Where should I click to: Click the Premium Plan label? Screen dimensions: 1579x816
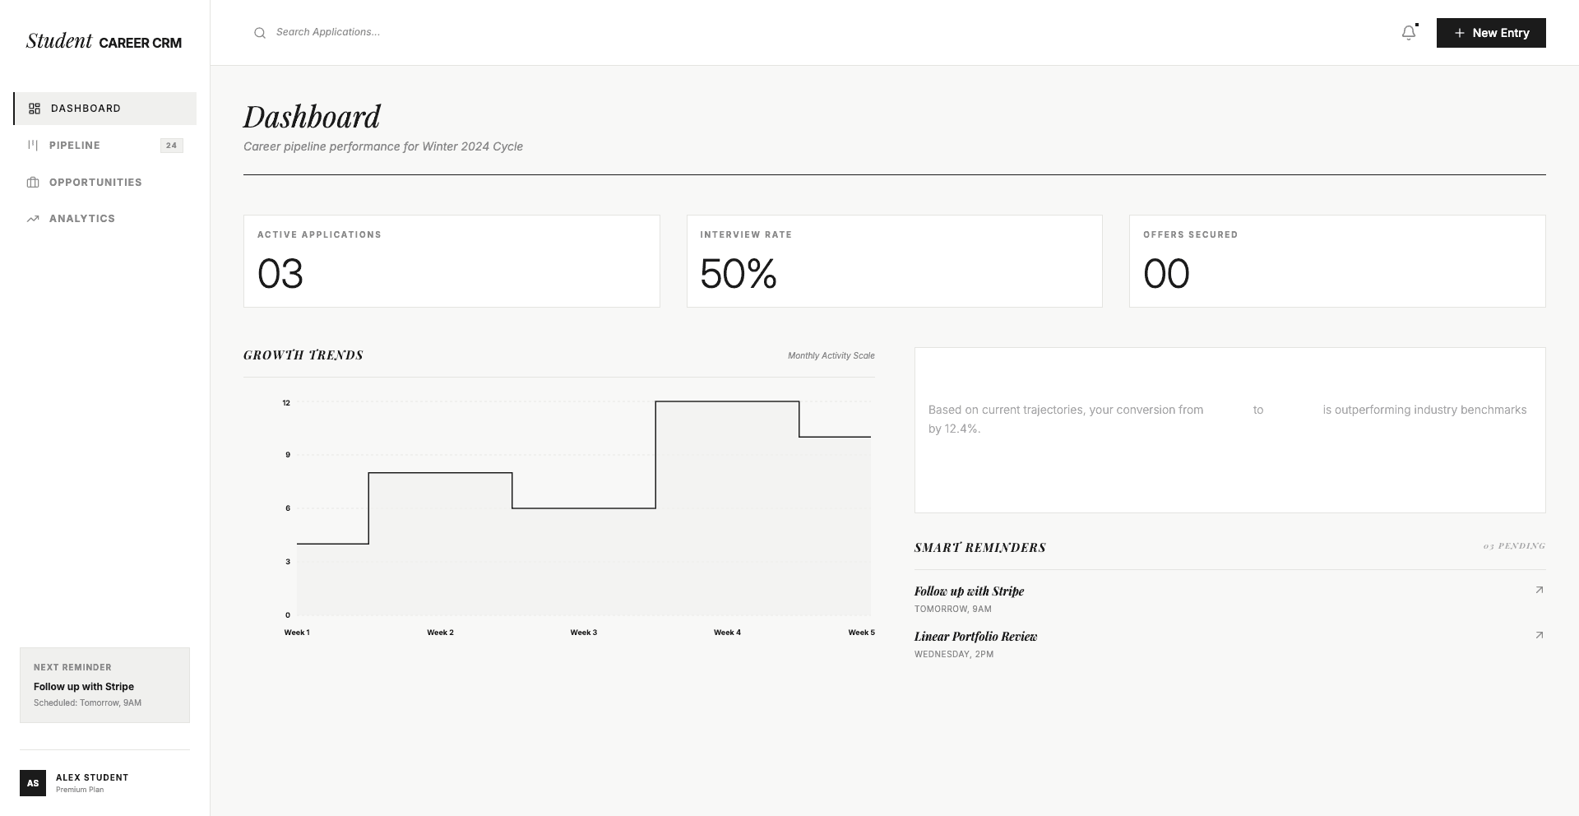tap(80, 790)
